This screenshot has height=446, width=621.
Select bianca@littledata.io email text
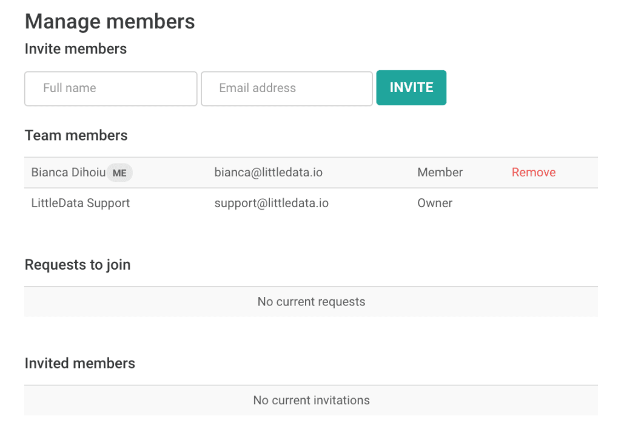click(x=269, y=173)
